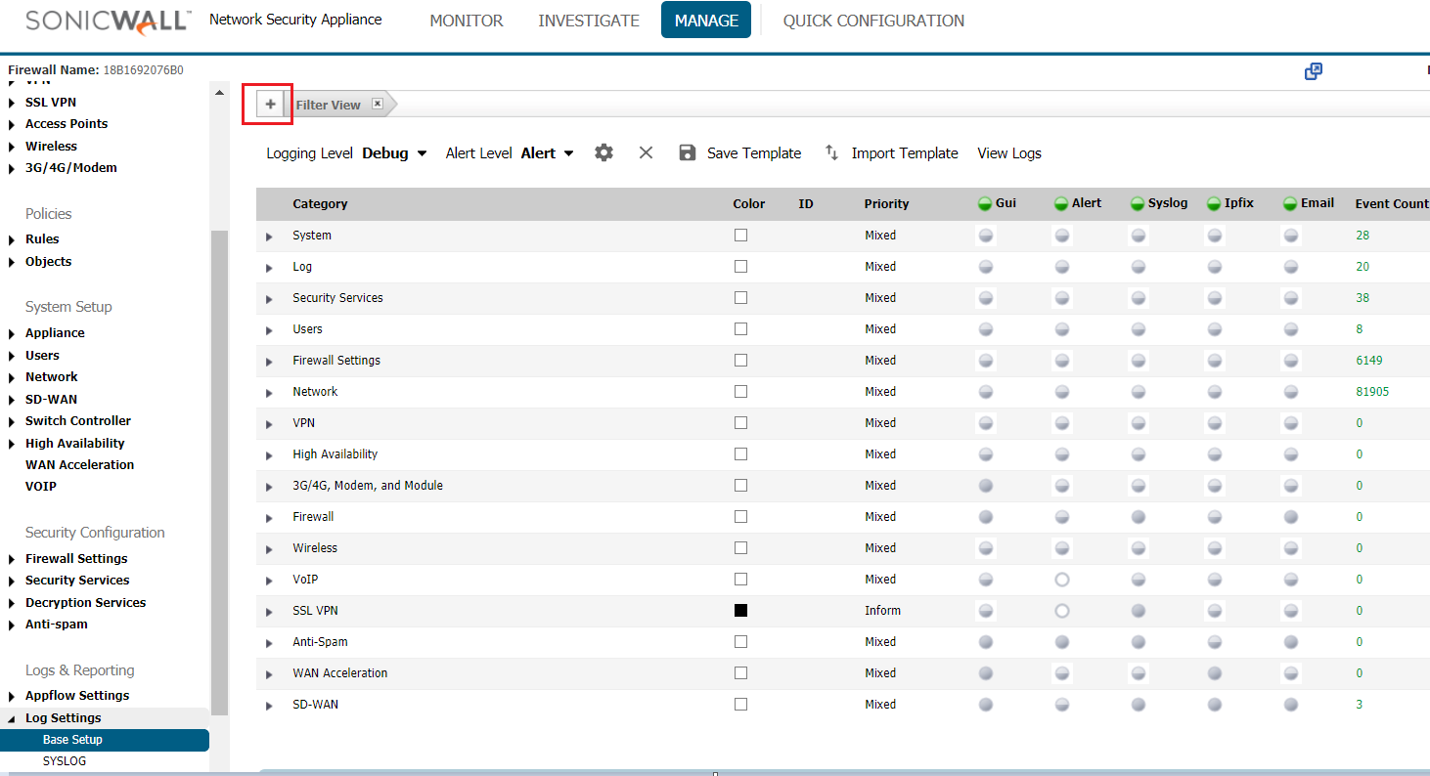Expand the 3G/4G, Modem, and Module row
This screenshot has height=776, width=1430.
coord(269,487)
